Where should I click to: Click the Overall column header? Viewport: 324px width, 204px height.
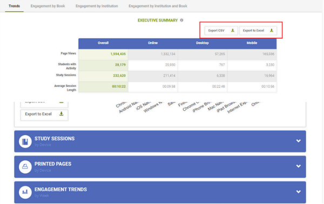[103, 43]
